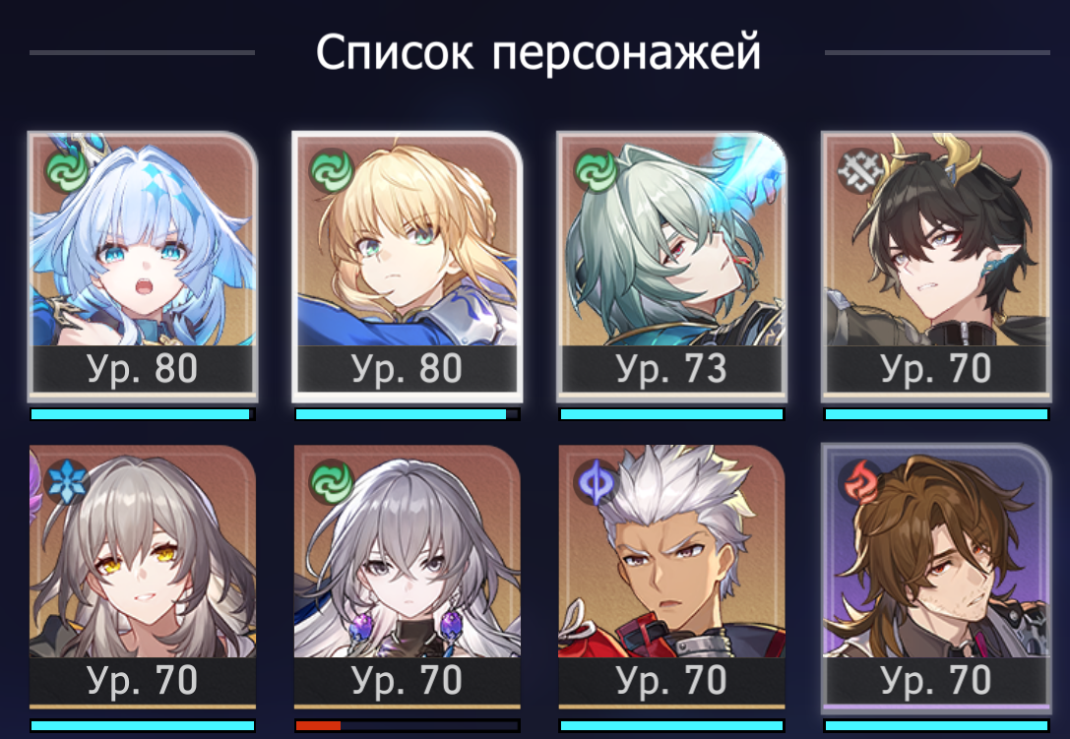The image size is (1070, 739).
Task: Click the Ice snowflake icon on the gray-haired girl
Action: click(x=66, y=482)
